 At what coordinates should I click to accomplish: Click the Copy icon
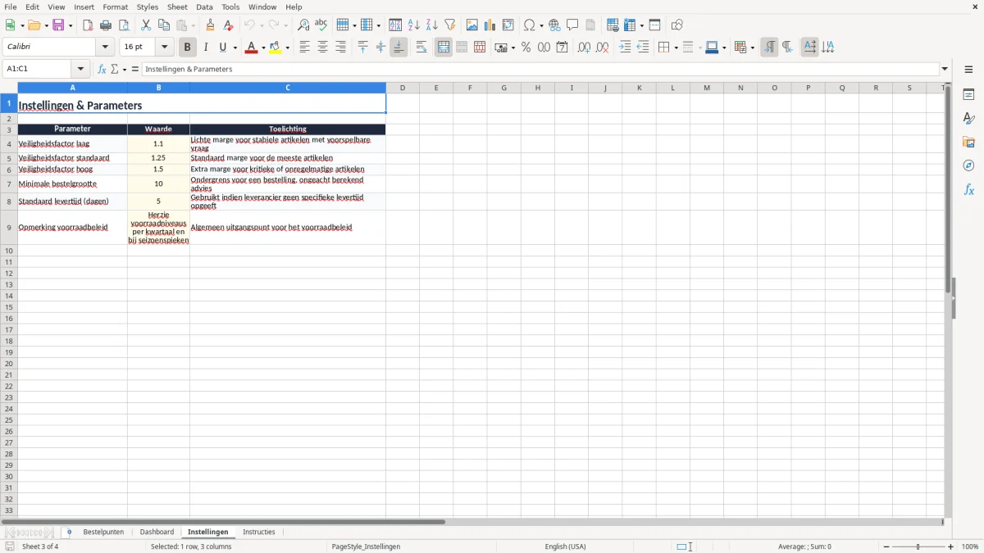[163, 25]
